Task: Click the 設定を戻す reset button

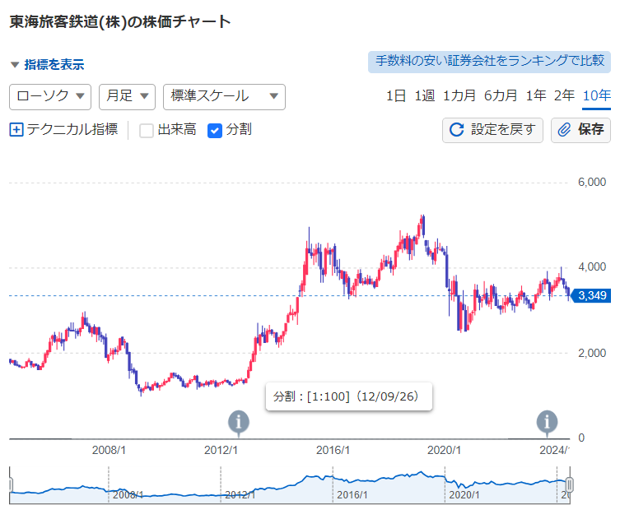Action: pos(492,130)
